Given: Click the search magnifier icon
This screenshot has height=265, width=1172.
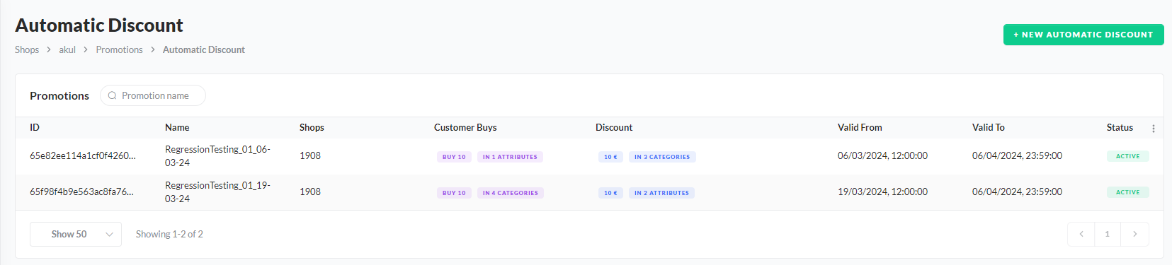Looking at the screenshot, I should pos(112,95).
